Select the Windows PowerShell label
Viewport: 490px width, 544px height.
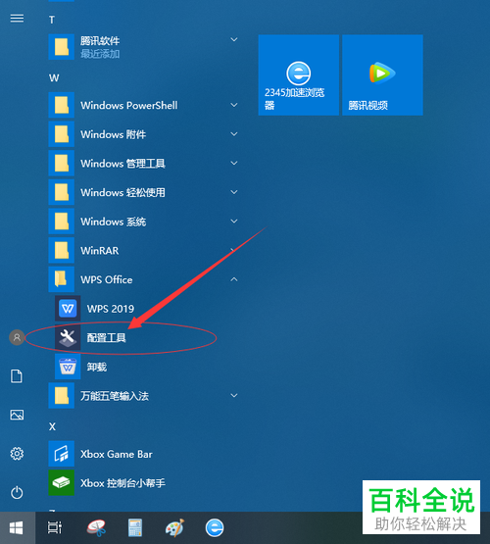pyautogui.click(x=129, y=106)
